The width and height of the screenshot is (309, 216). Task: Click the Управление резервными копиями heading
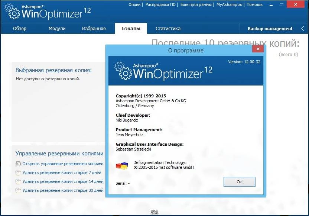click(x=59, y=154)
